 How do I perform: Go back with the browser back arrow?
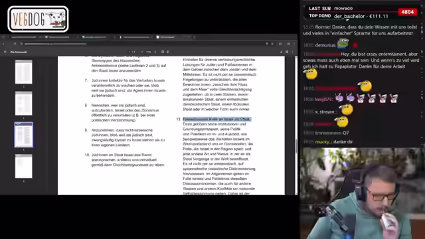pyautogui.click(x=3, y=44)
